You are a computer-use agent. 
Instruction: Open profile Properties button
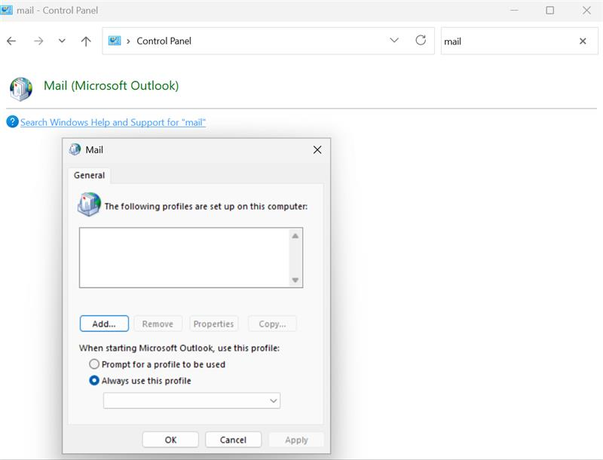(x=214, y=324)
